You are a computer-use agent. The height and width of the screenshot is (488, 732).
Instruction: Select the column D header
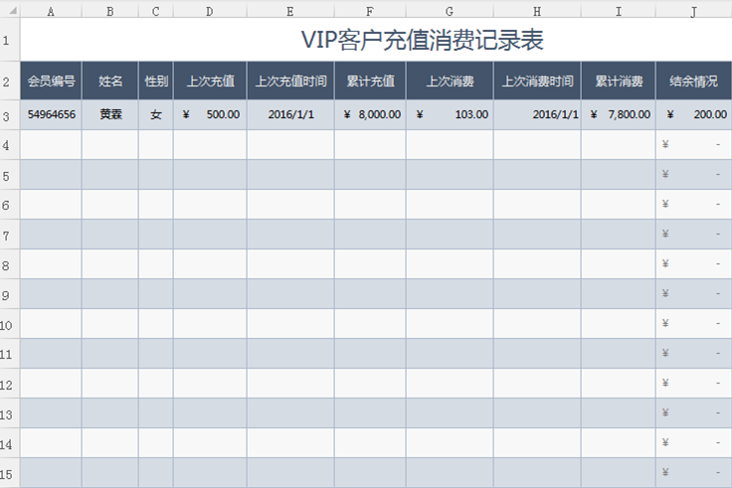pyautogui.click(x=210, y=11)
